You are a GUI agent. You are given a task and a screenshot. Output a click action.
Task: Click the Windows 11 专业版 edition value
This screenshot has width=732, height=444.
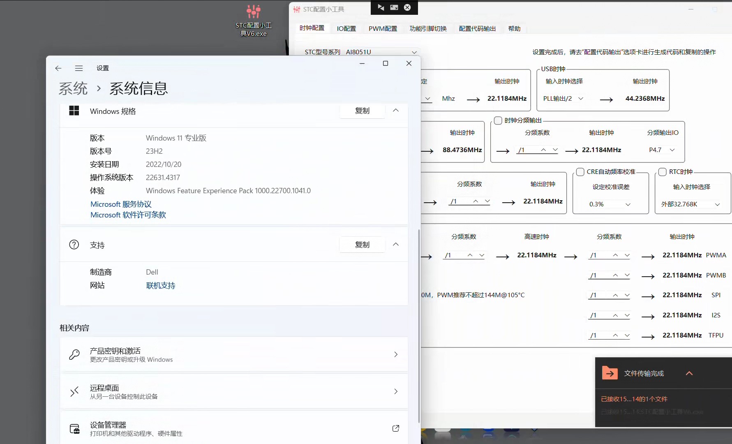coord(176,138)
